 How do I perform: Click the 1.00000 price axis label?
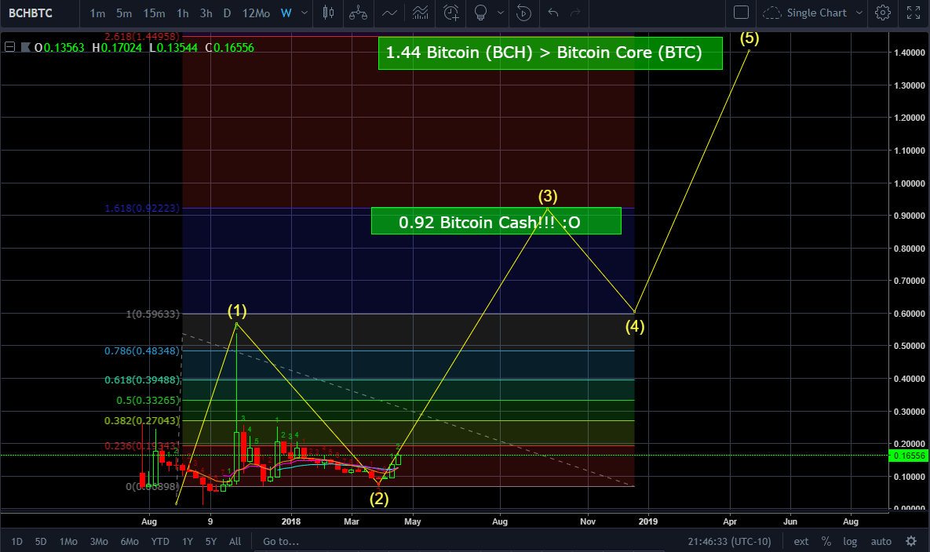(910, 183)
